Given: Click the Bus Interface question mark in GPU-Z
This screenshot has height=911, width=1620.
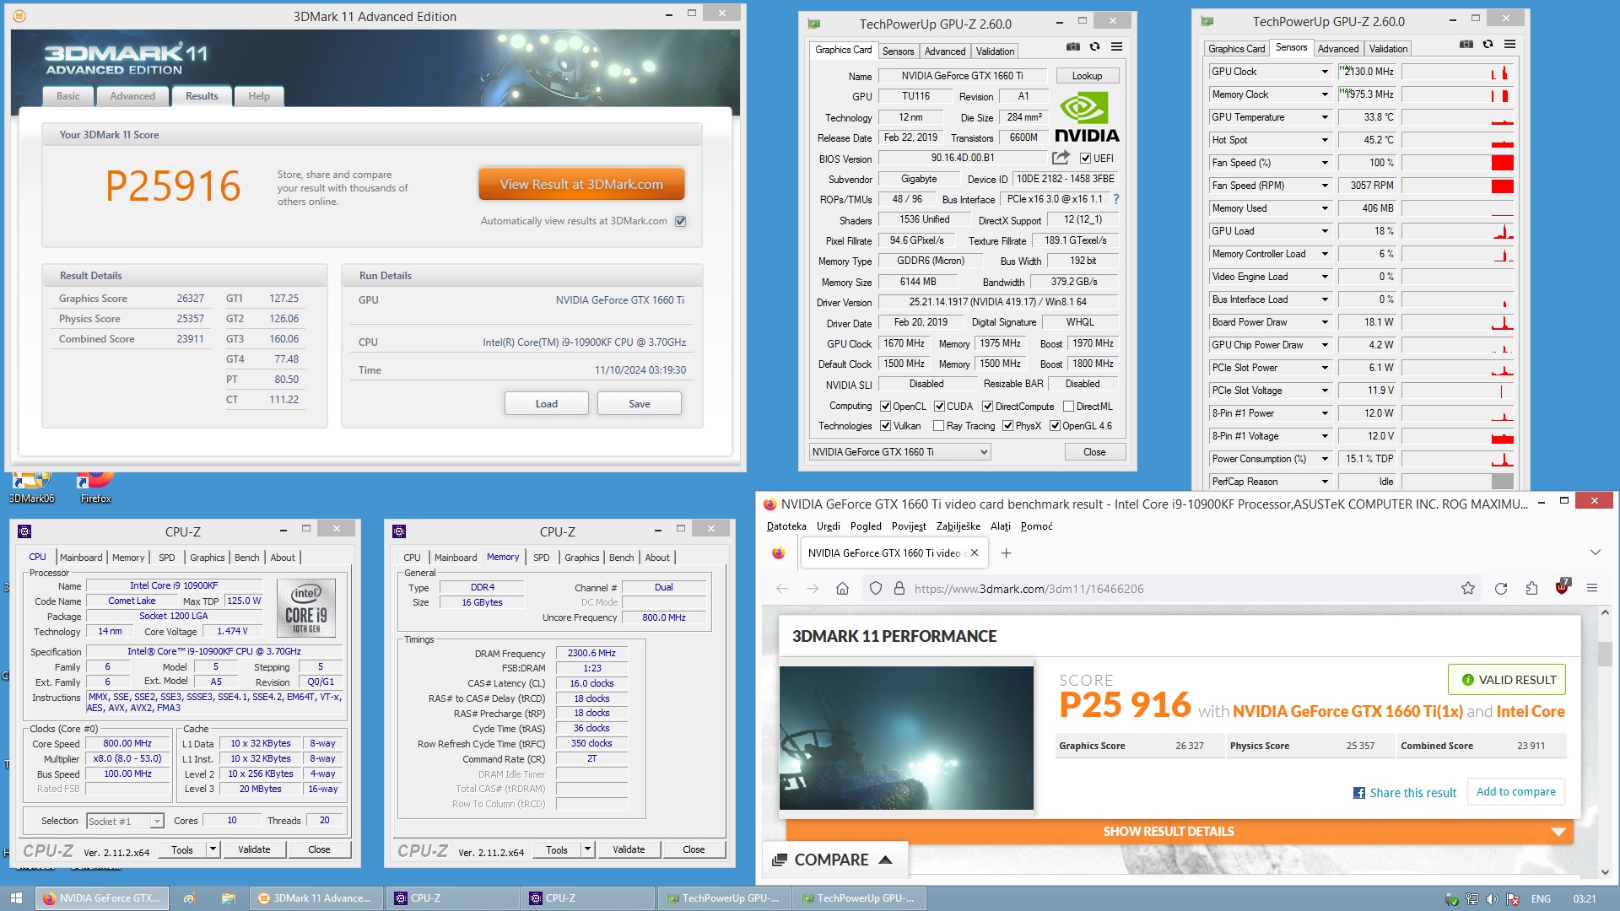Looking at the screenshot, I should 1116,199.
